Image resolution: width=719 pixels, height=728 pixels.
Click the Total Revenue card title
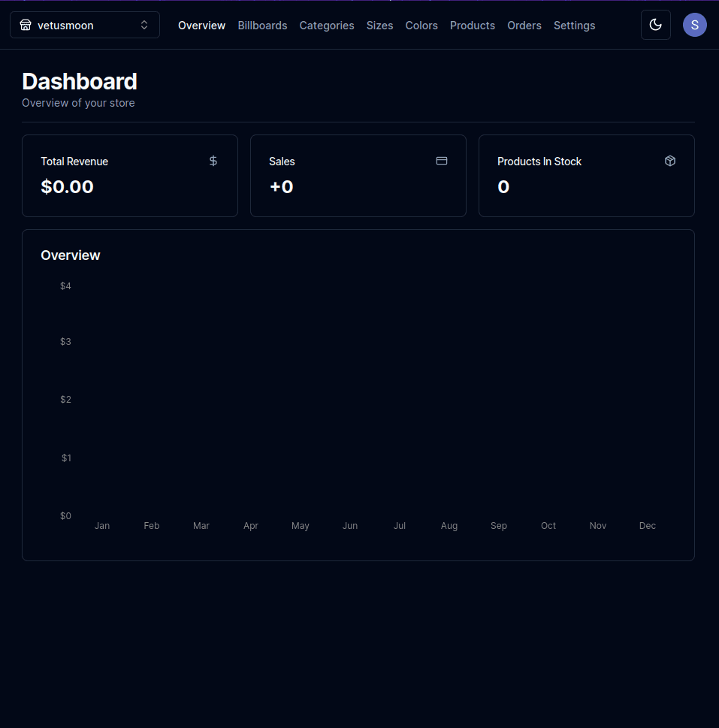74,162
